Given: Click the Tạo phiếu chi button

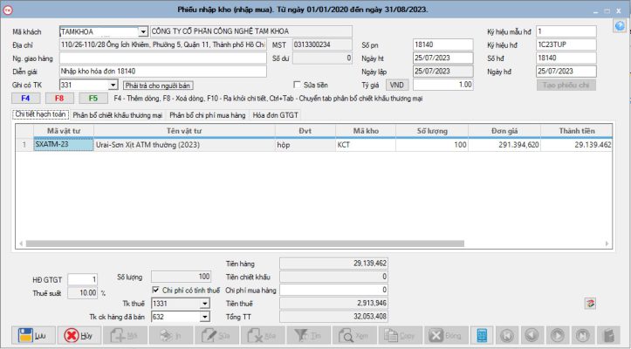Looking at the screenshot, I should [x=566, y=85].
